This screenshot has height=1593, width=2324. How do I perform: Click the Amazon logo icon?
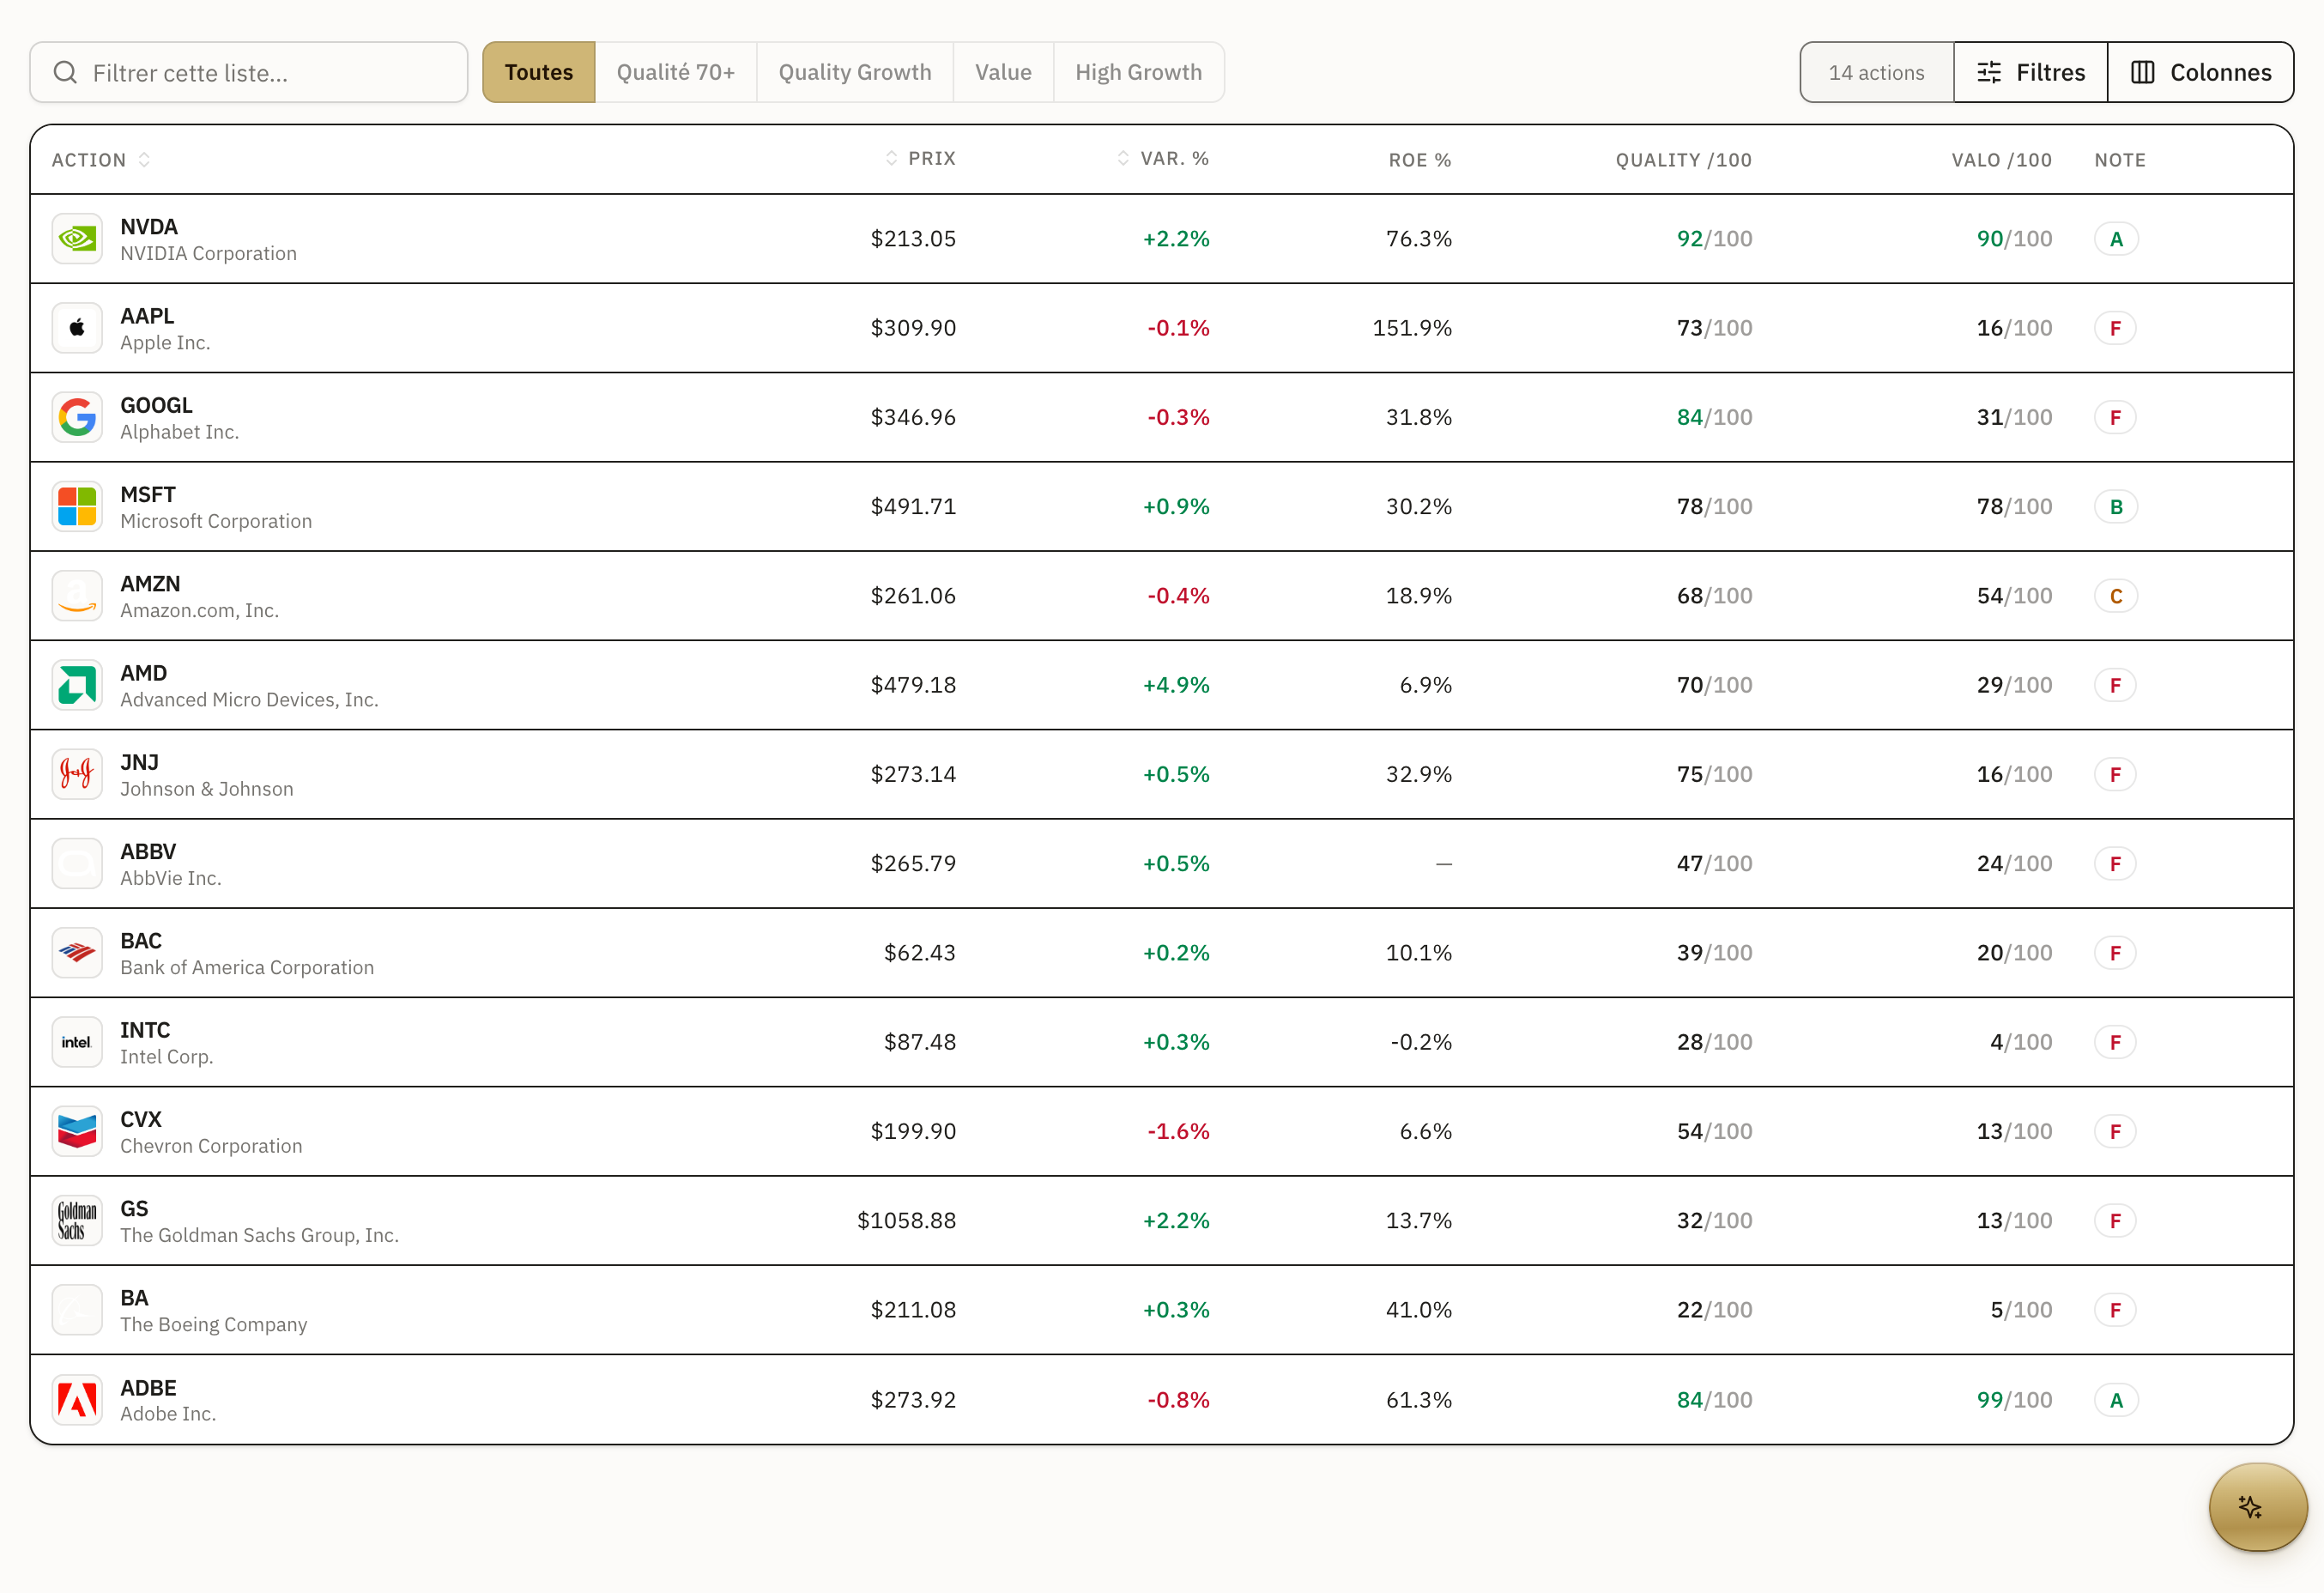click(77, 596)
